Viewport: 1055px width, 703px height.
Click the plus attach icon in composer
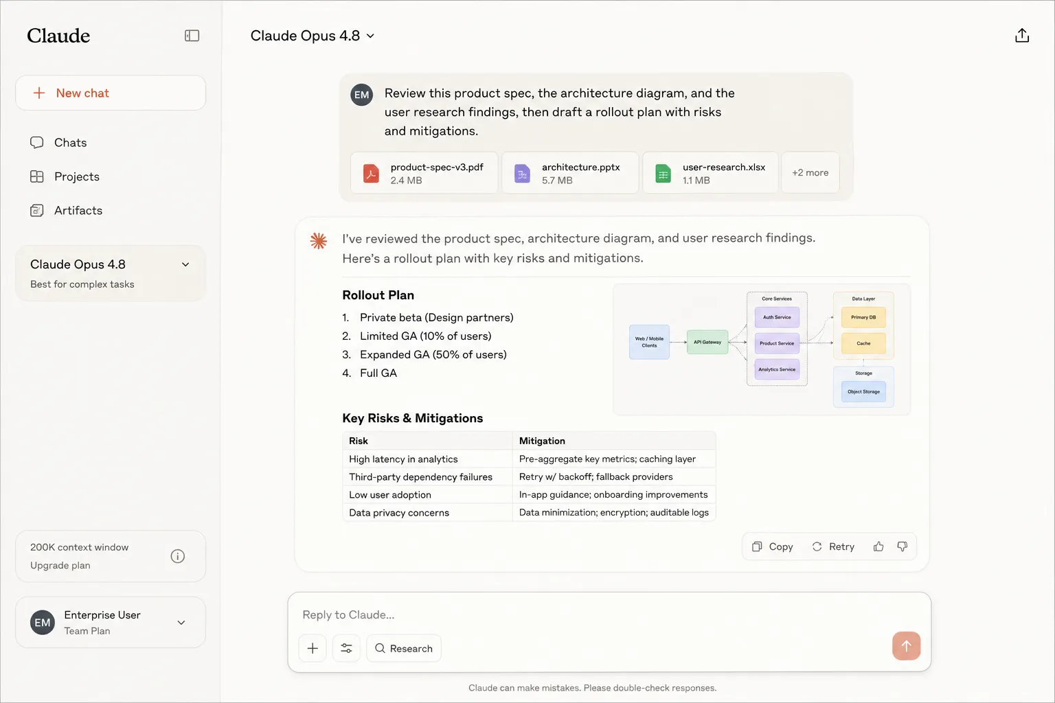pos(313,648)
